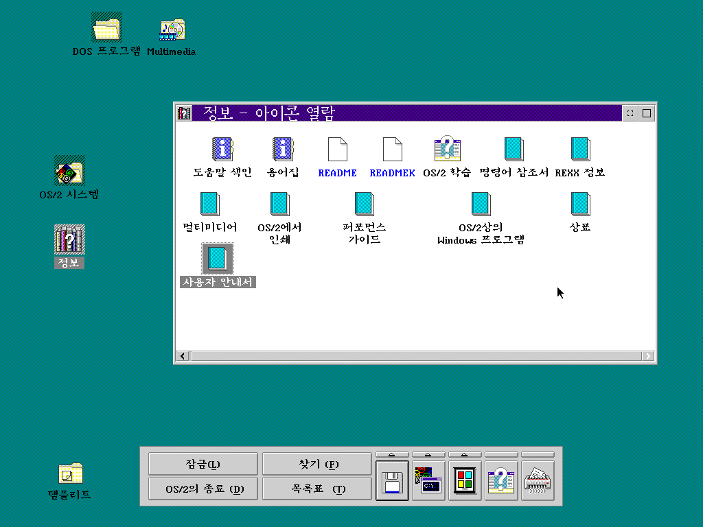Screen dimensions: 703x527
Task: Expand drawer above the color window-list icon
Action: (465, 455)
